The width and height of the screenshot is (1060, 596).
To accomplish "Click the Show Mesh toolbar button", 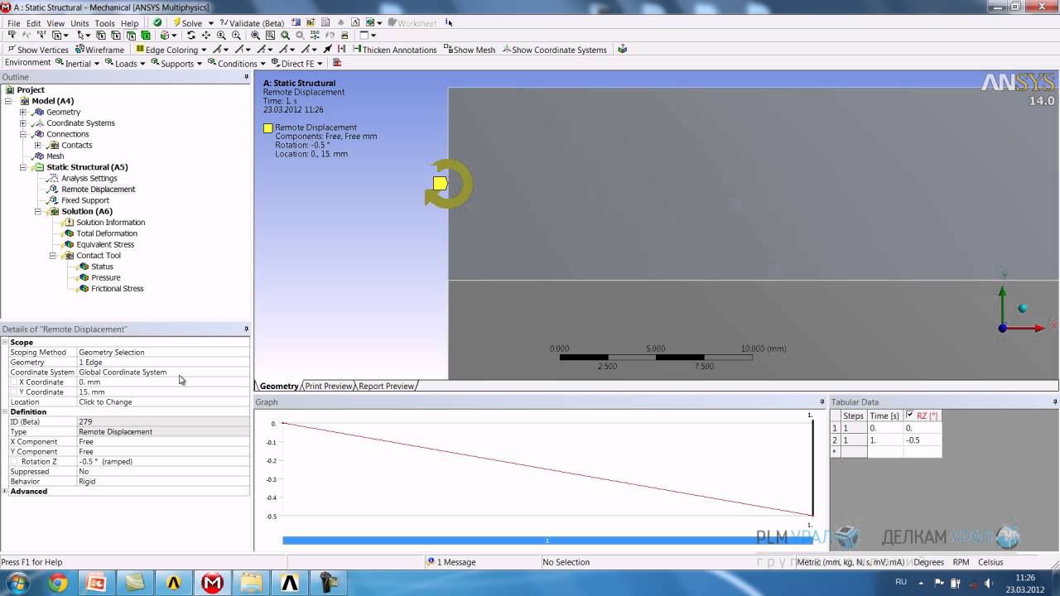I will point(469,50).
